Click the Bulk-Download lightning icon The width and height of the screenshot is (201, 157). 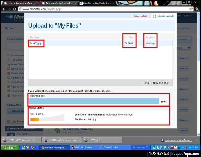point(9,82)
